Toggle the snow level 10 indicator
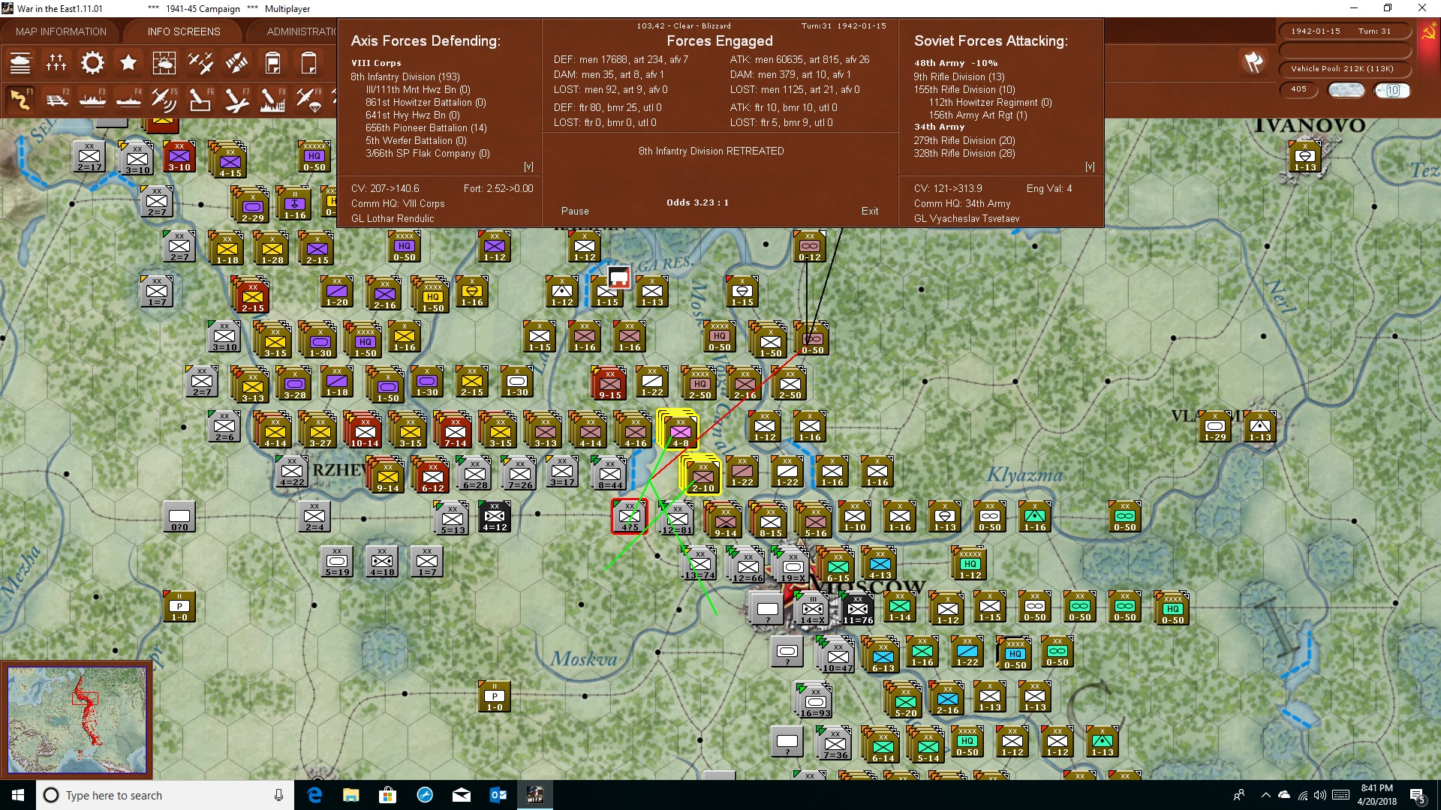The image size is (1441, 810). [x=1392, y=90]
